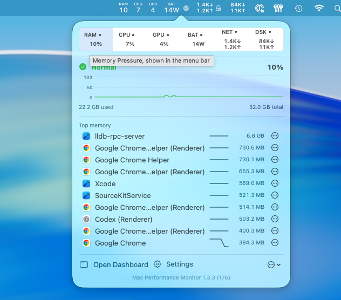Switch to the GPU tab

pyautogui.click(x=164, y=39)
